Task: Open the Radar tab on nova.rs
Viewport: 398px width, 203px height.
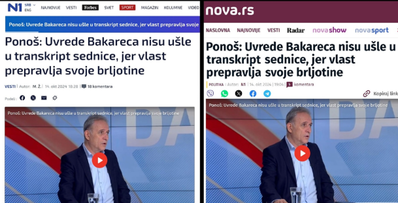Action: point(296,30)
